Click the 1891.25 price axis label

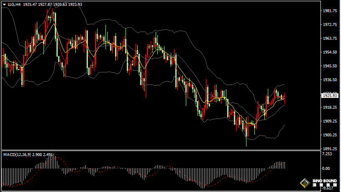pyautogui.click(x=329, y=148)
